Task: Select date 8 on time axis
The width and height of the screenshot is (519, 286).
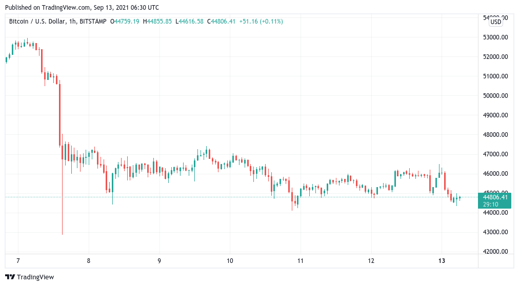Action: point(88,261)
